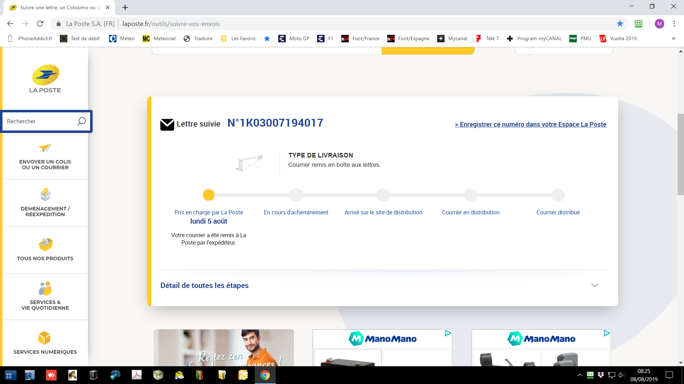Click the La Poste logo in sidebar
This screenshot has height=384, width=684.
click(45, 79)
